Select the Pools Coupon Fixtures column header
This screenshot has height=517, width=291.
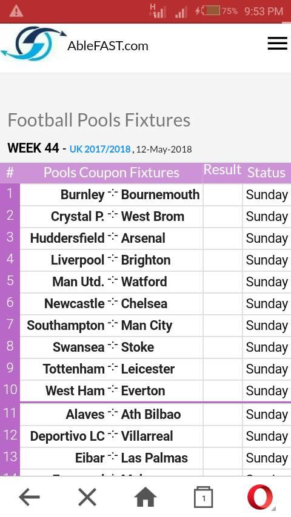(x=112, y=173)
